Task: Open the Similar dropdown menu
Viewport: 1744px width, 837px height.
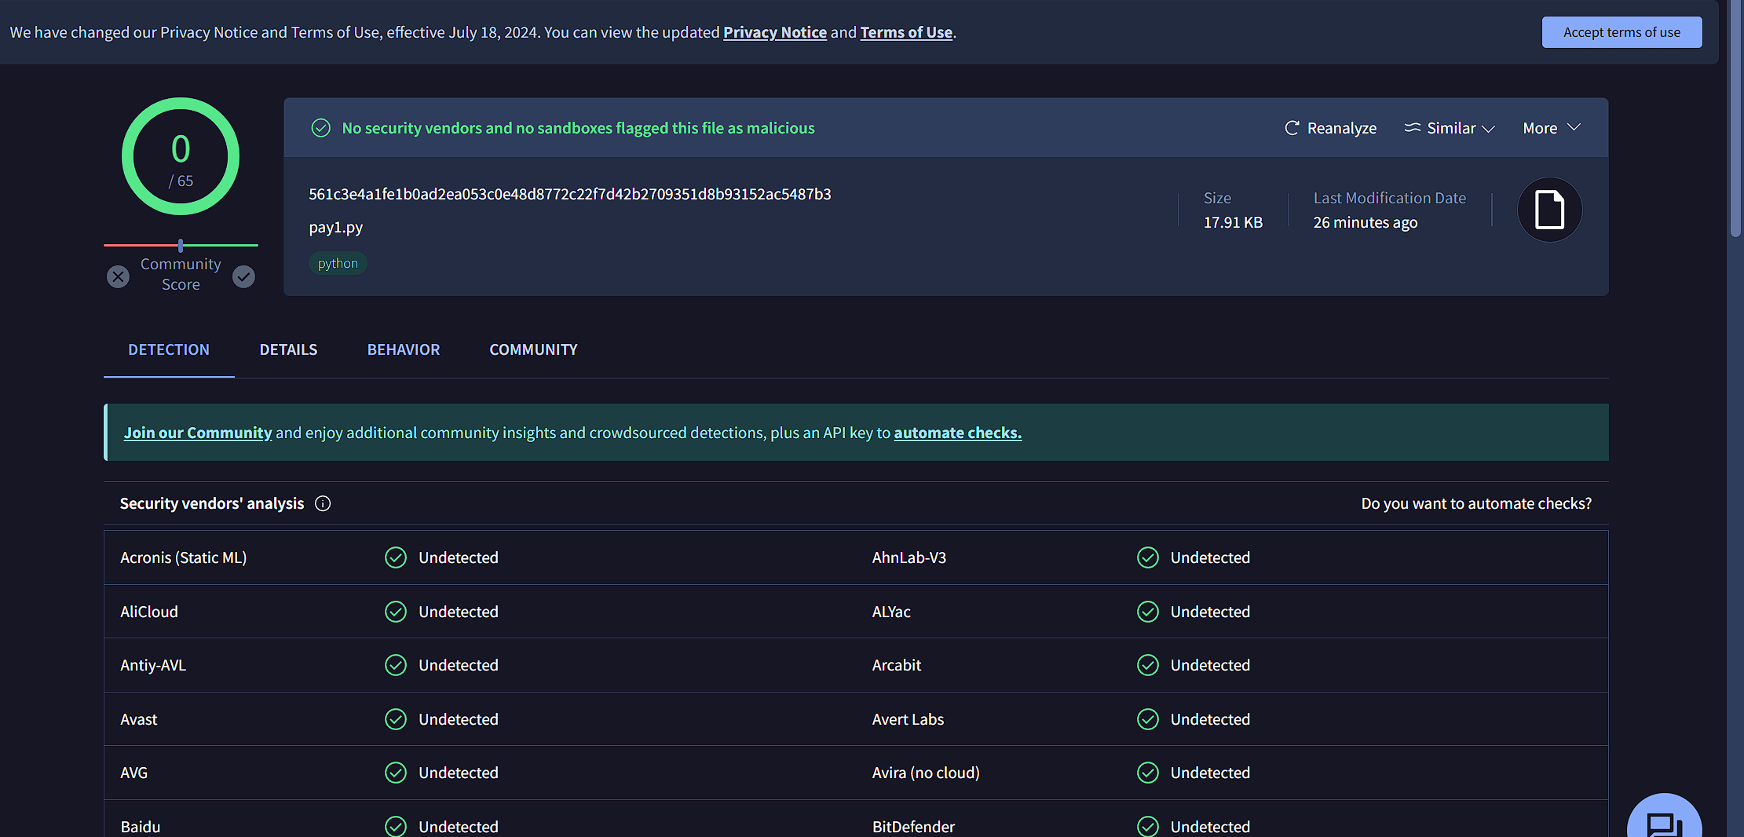Action: coord(1450,128)
